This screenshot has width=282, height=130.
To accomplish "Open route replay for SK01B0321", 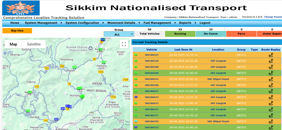I will tap(271, 55).
